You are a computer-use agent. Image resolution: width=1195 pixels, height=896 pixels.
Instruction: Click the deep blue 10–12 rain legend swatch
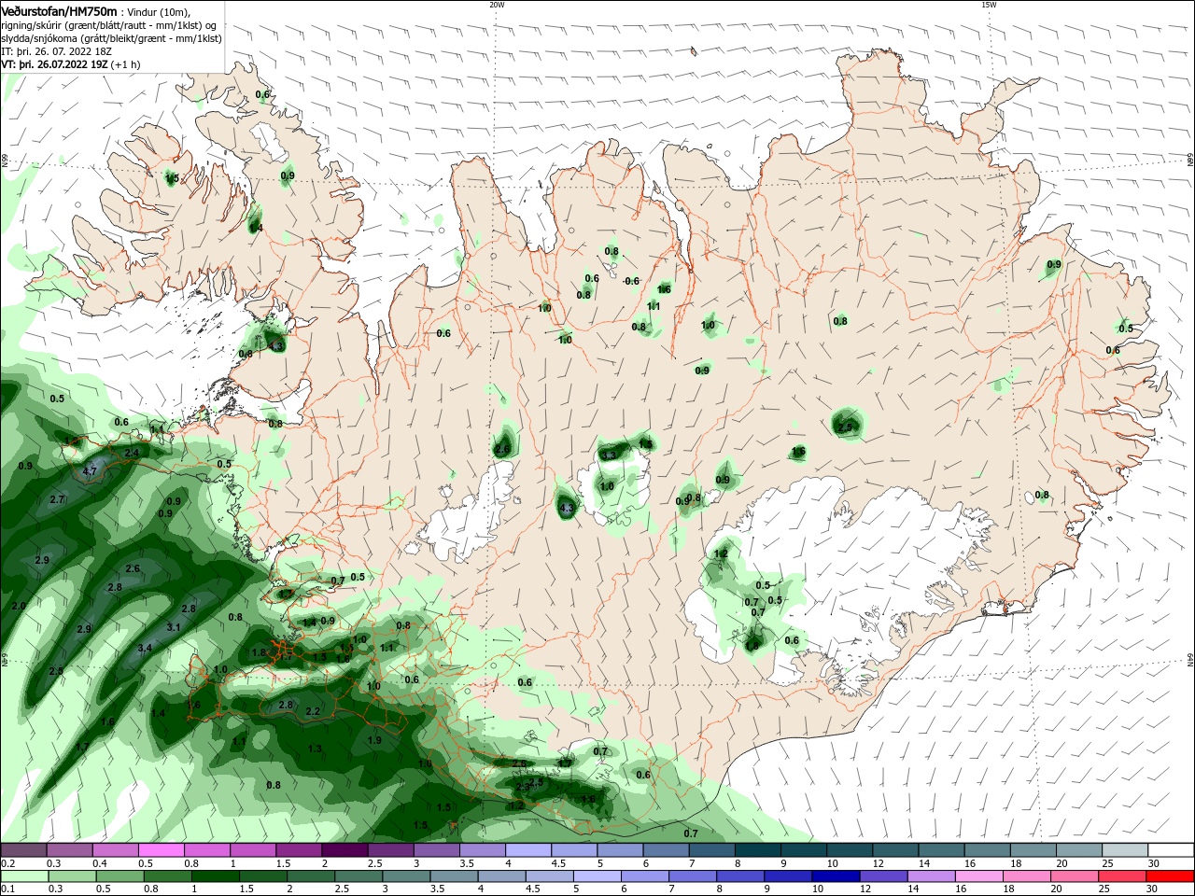pos(836,876)
